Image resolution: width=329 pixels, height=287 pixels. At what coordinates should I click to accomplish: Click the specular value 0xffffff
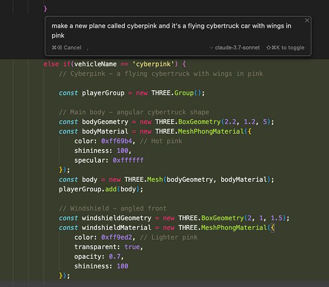pyautogui.click(x=128, y=161)
